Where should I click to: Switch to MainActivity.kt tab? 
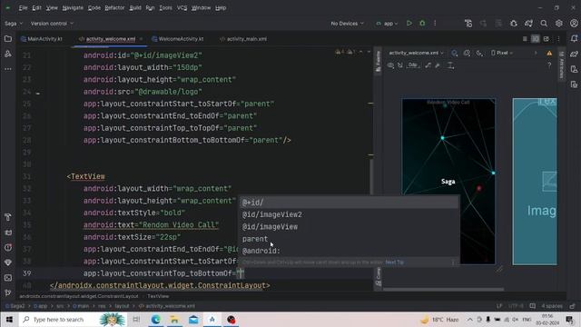(42, 39)
